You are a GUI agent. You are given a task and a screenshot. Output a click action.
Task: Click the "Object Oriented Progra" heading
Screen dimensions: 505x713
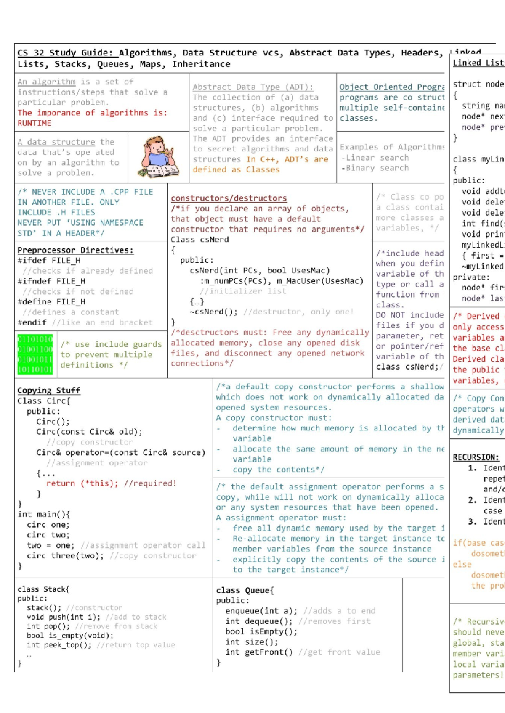coord(392,87)
